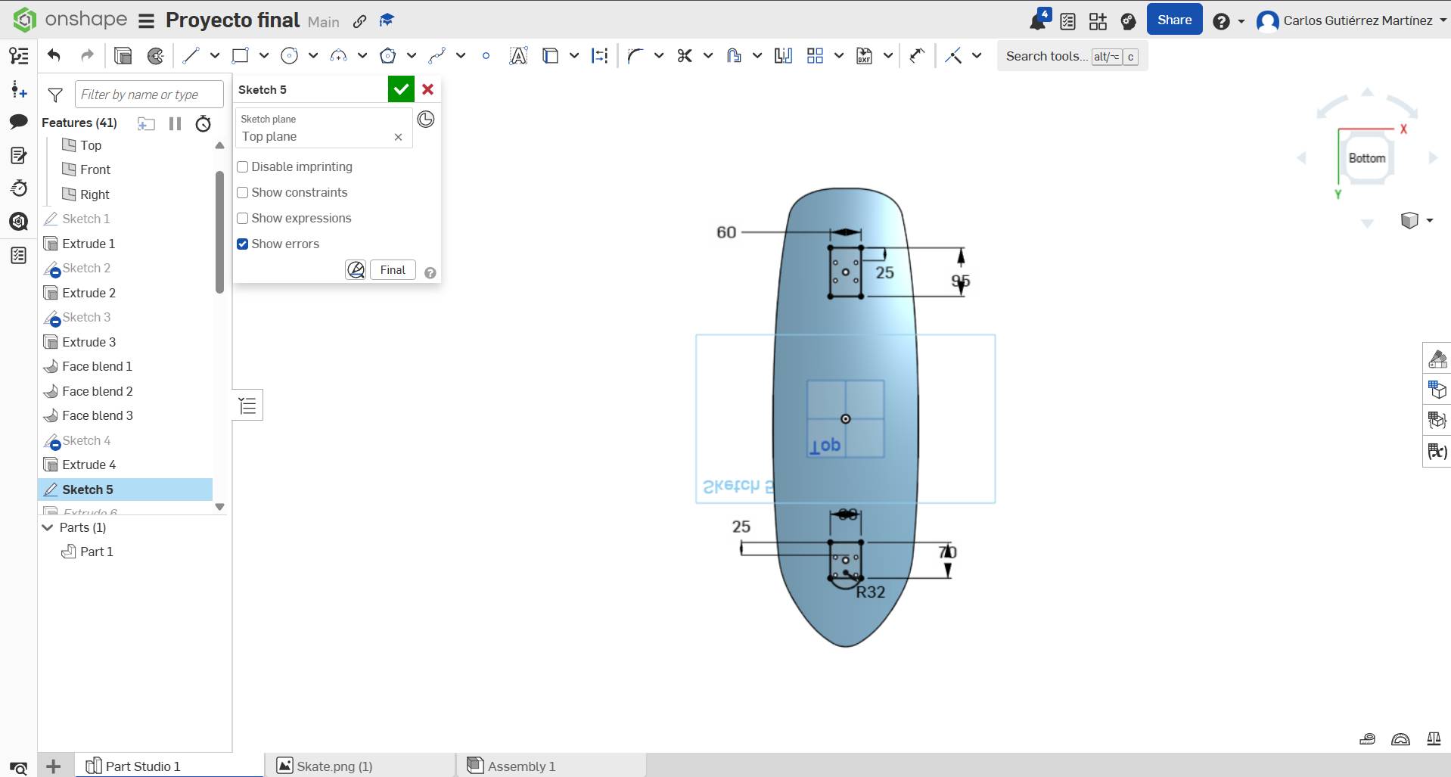Image resolution: width=1451 pixels, height=777 pixels.
Task: Select the Rectangle sketch tool
Action: (x=241, y=55)
